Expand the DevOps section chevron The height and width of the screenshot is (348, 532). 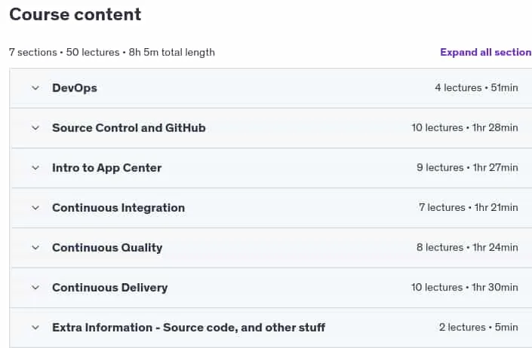(x=35, y=88)
